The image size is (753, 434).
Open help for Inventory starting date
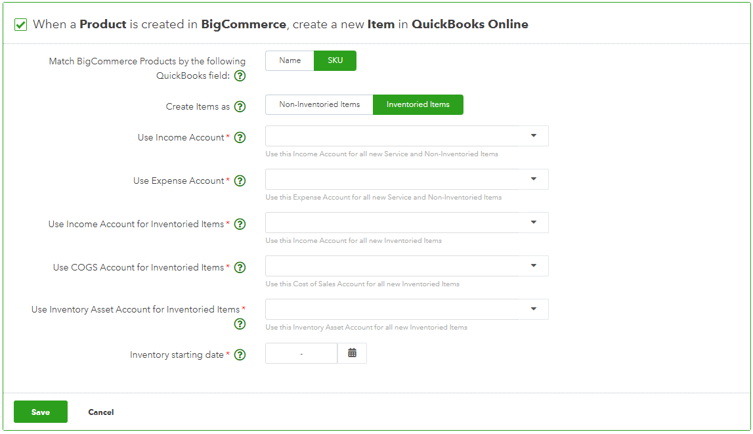(240, 355)
